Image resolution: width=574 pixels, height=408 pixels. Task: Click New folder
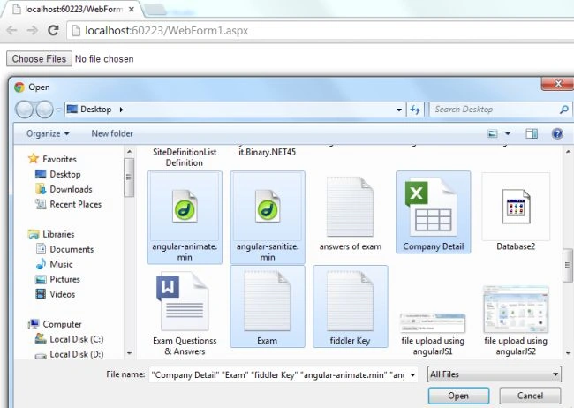click(112, 133)
